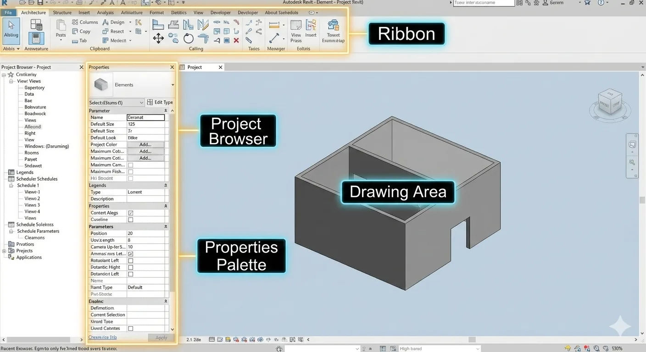Click the Copy icon in Clipboard group
This screenshot has height=352, width=646.
[x=81, y=32]
